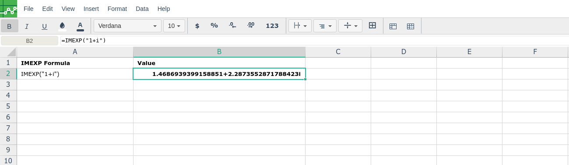Image resolution: width=569 pixels, height=165 pixels.
Task: Expand the vertical alignment dropdown
Action: pos(350,26)
